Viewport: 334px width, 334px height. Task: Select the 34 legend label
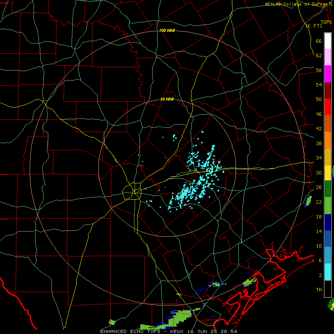click(x=319, y=158)
